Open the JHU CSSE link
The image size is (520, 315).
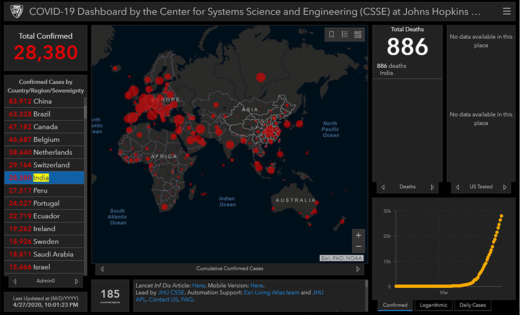[171, 293]
